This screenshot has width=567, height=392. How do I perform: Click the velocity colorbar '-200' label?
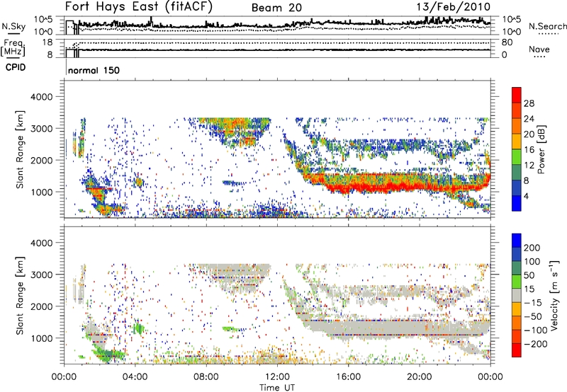(x=536, y=344)
